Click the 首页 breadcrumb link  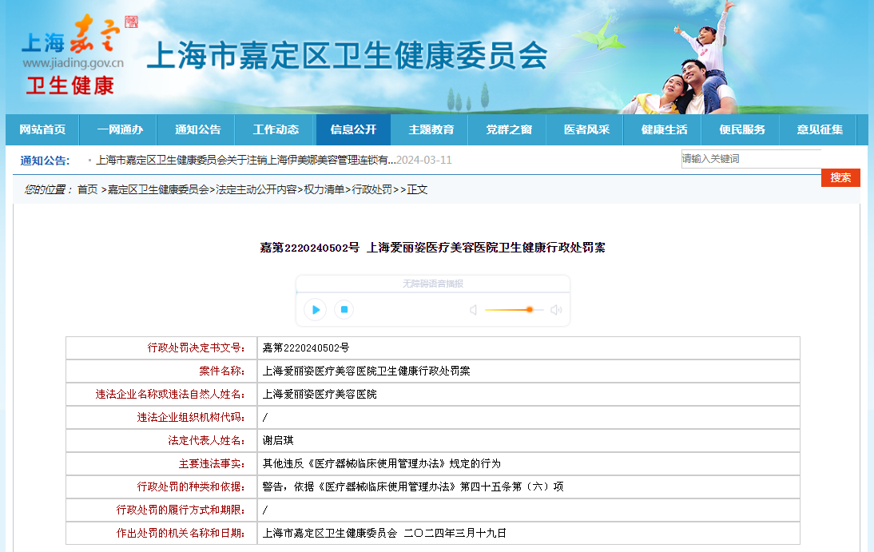87,189
